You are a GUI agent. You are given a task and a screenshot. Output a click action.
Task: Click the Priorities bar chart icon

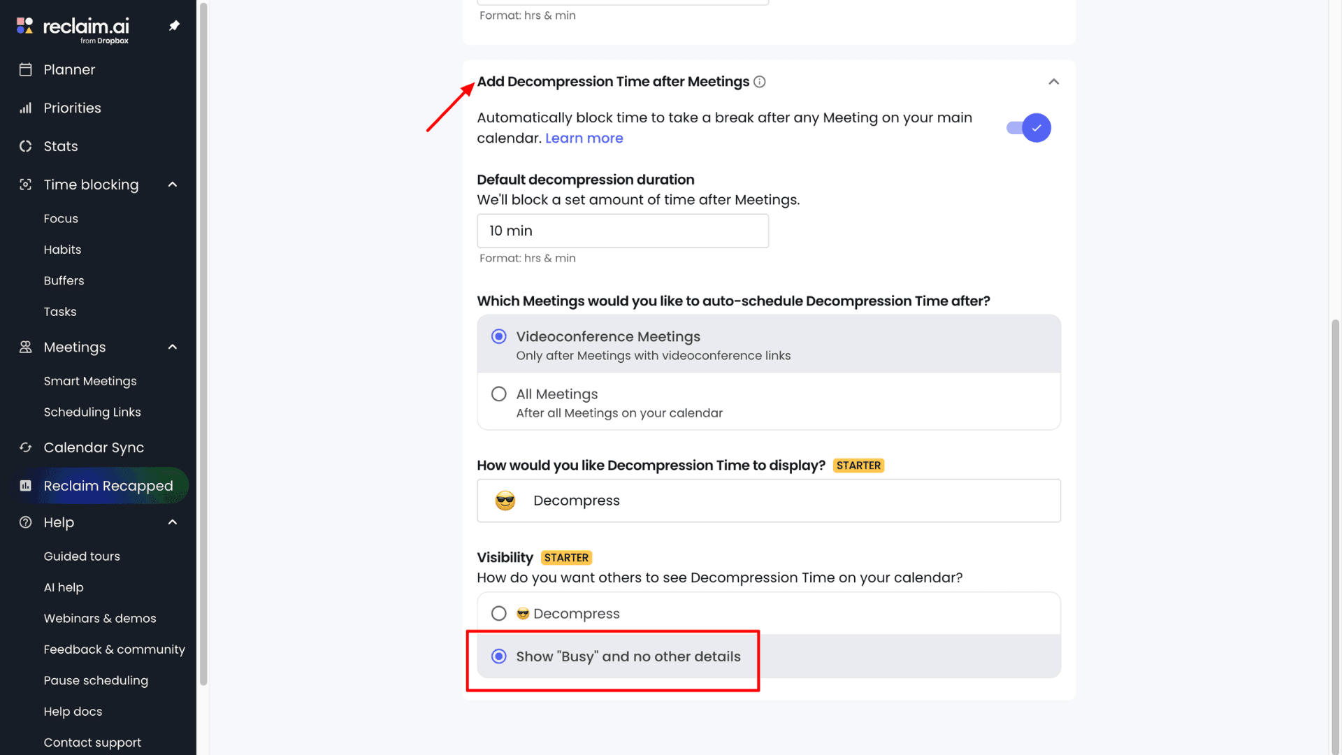26,108
